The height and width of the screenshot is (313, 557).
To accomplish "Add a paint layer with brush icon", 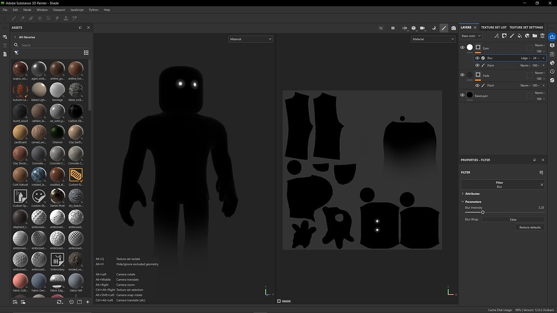I will (x=512, y=36).
